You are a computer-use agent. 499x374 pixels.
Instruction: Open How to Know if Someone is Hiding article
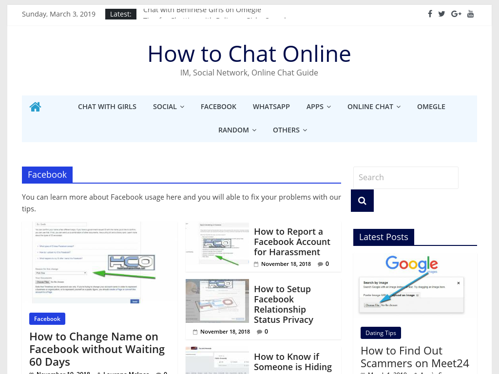point(293,362)
